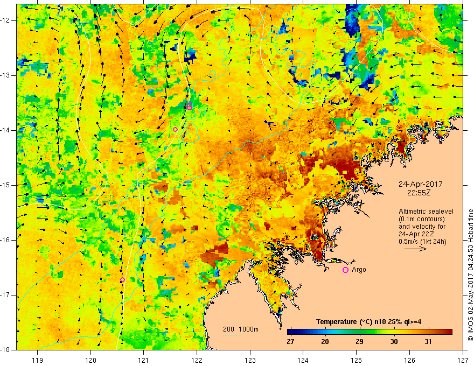Click the longitude axis label '123'

pos(250,360)
